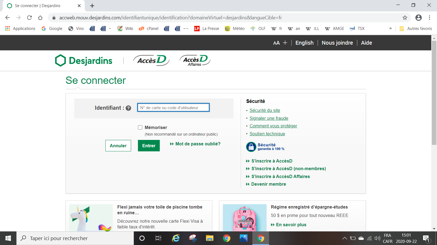Open the Signaler une fraude link
This screenshot has height=245, width=437.
point(269,118)
